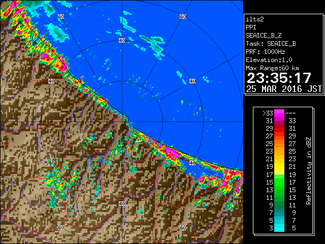Screen dimensions: 325x244
Task: Click the '23:35:17' timestamp
Action: click(x=279, y=78)
